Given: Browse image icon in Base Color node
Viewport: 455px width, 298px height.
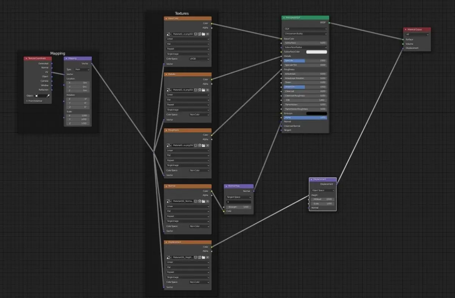Looking at the screenshot, I should 168,34.
